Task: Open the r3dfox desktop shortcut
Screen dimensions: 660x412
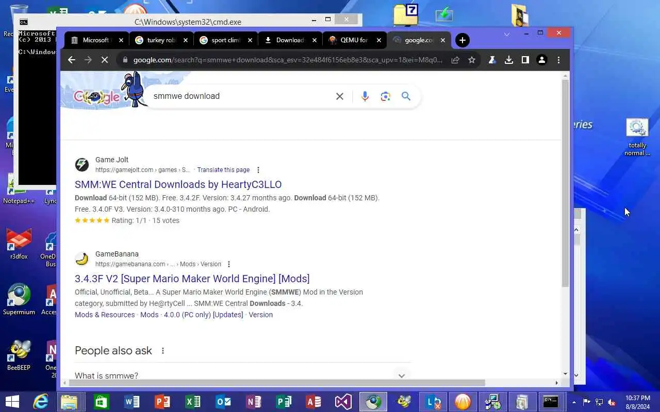Action: tap(19, 243)
